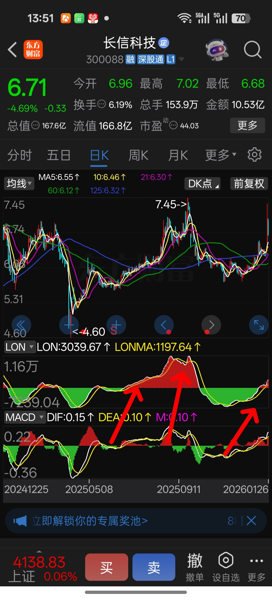Switch to the 月K tab
The width and height of the screenshot is (272, 600).
(x=178, y=155)
